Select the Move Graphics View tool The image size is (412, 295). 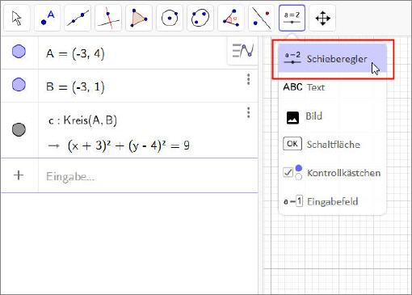pos(322,19)
